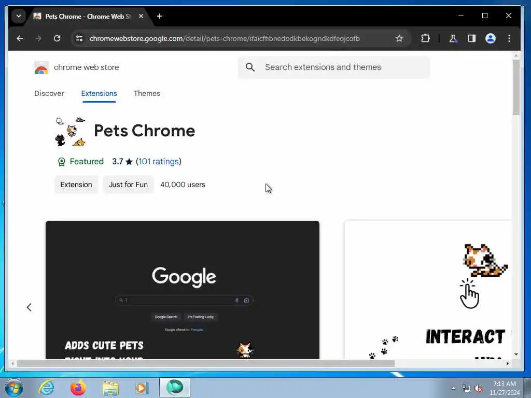Click the Pets Chrome extension icon

(70, 132)
